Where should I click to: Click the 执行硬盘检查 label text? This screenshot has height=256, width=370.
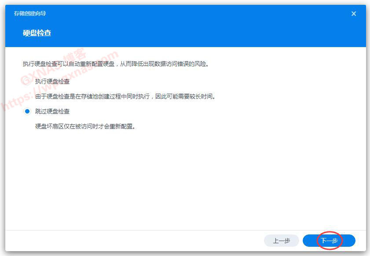(51, 82)
